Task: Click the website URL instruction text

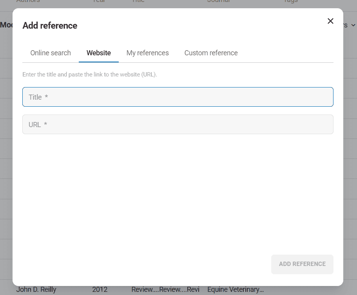Action: coord(90,75)
